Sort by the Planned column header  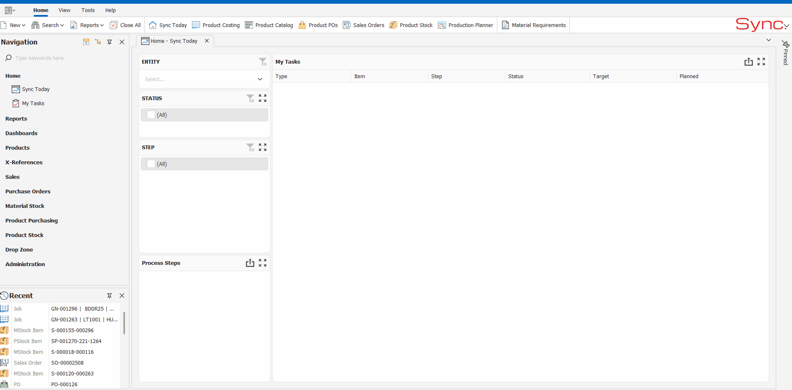(722, 77)
